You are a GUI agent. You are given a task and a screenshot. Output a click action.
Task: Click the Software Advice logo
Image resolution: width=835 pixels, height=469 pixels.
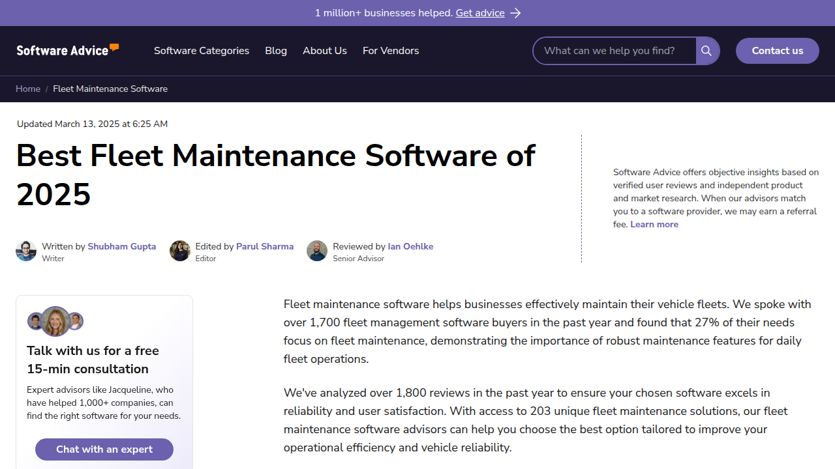(68, 50)
